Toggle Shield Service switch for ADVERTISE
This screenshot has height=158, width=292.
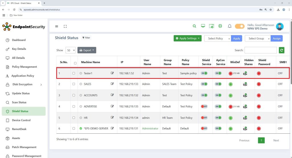[204, 106]
